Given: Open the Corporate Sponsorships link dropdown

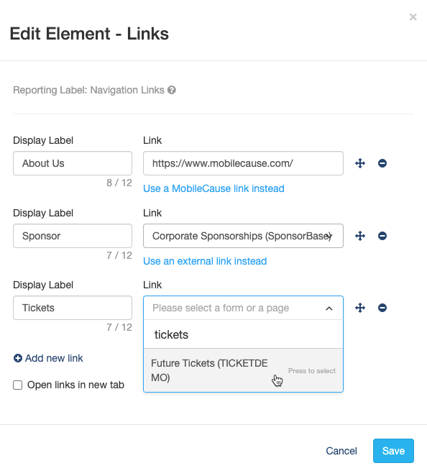Looking at the screenshot, I should [243, 236].
